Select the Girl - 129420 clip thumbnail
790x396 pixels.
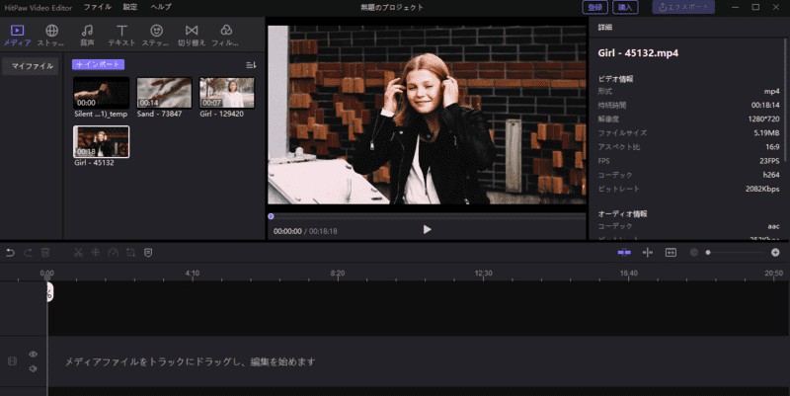click(x=227, y=93)
